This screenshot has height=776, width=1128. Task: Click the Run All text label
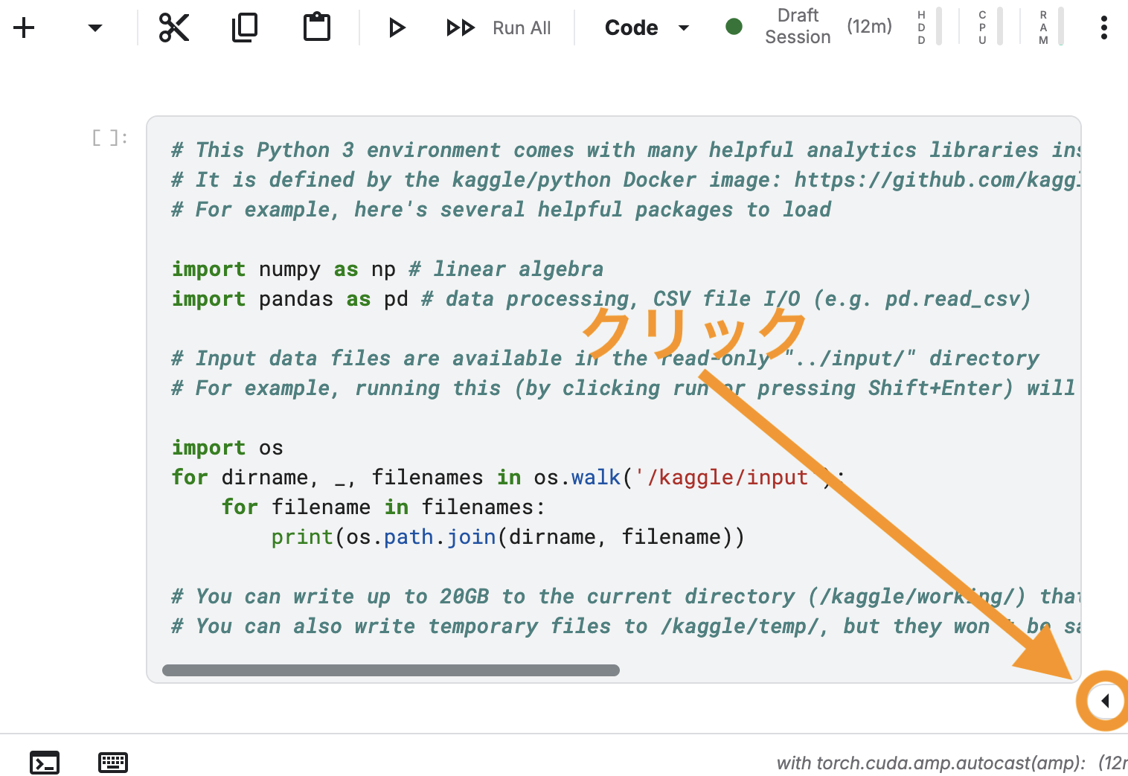[521, 28]
